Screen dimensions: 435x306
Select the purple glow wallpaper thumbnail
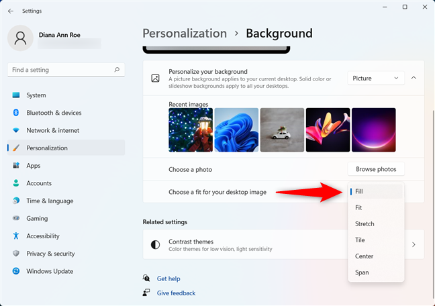[x=374, y=130]
